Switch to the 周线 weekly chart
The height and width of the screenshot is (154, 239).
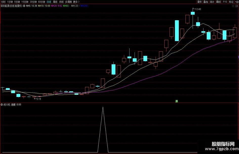click(x=55, y=2)
